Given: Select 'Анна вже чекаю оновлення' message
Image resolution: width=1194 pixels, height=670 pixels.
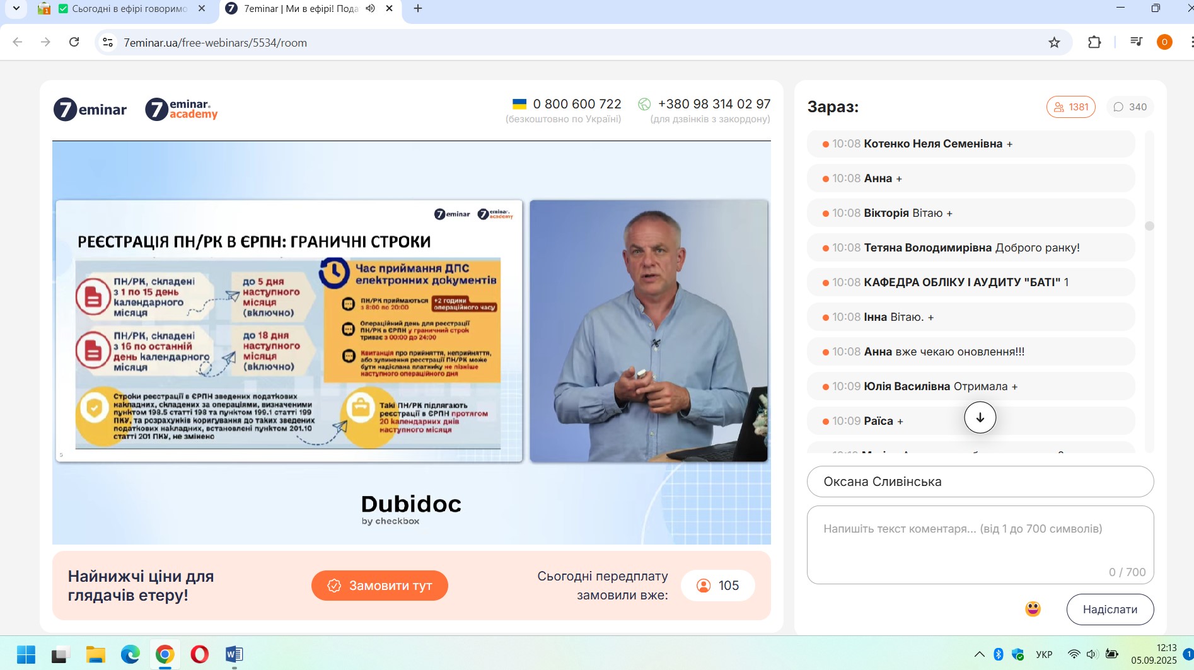Looking at the screenshot, I should point(971,352).
